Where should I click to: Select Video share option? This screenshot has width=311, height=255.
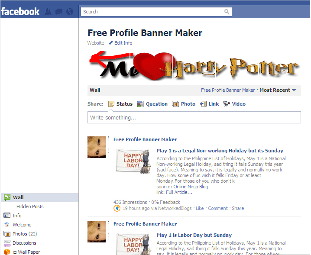coord(239,104)
